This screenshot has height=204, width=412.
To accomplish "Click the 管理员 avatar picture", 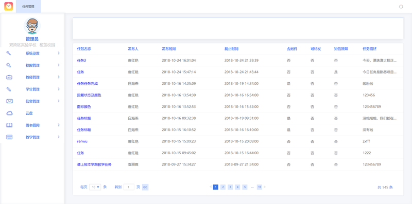I will point(32,26).
